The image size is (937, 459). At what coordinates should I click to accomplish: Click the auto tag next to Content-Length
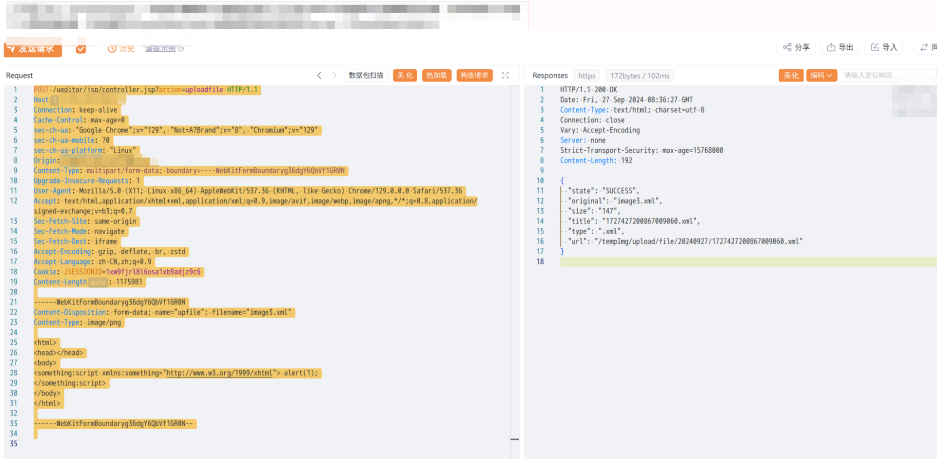coord(98,282)
